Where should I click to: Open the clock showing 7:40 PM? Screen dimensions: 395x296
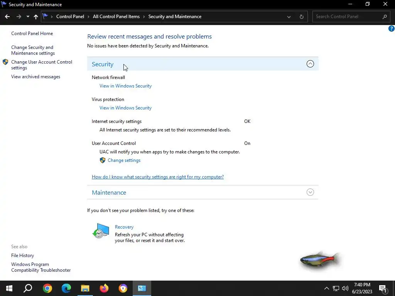[x=362, y=288]
